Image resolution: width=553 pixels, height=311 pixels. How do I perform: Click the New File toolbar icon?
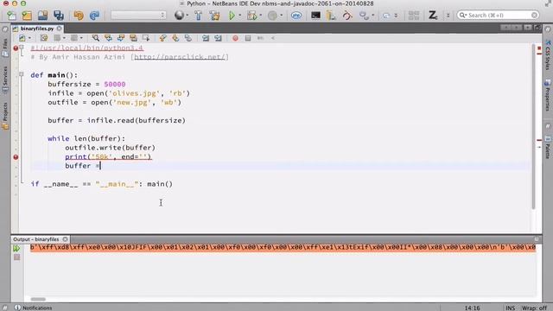tap(11, 16)
